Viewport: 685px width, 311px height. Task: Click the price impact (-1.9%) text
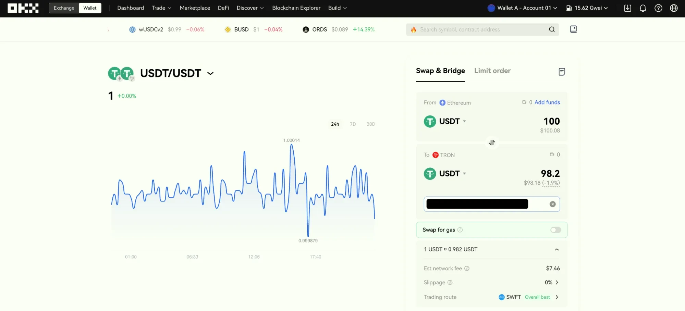551,183
